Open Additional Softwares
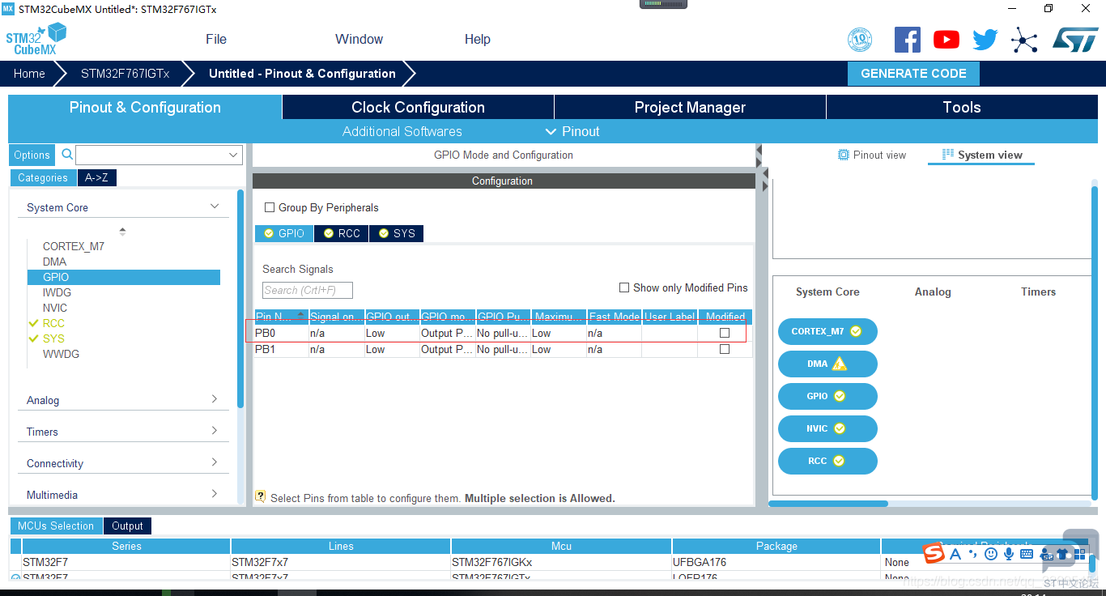1106x596 pixels. pos(402,131)
